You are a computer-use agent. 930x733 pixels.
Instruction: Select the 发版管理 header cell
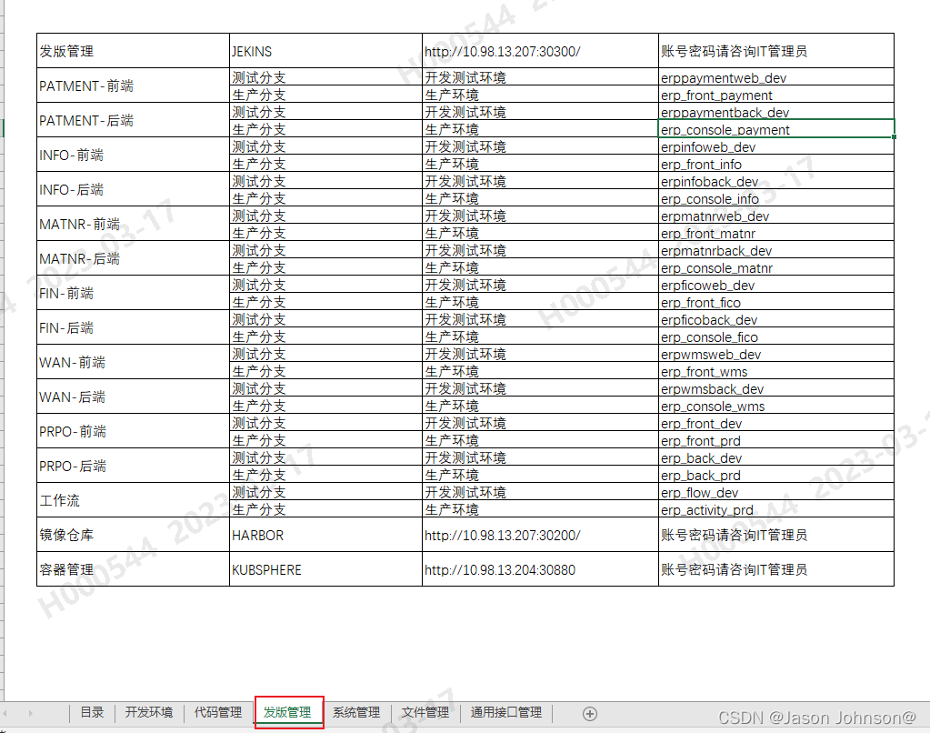tap(133, 50)
